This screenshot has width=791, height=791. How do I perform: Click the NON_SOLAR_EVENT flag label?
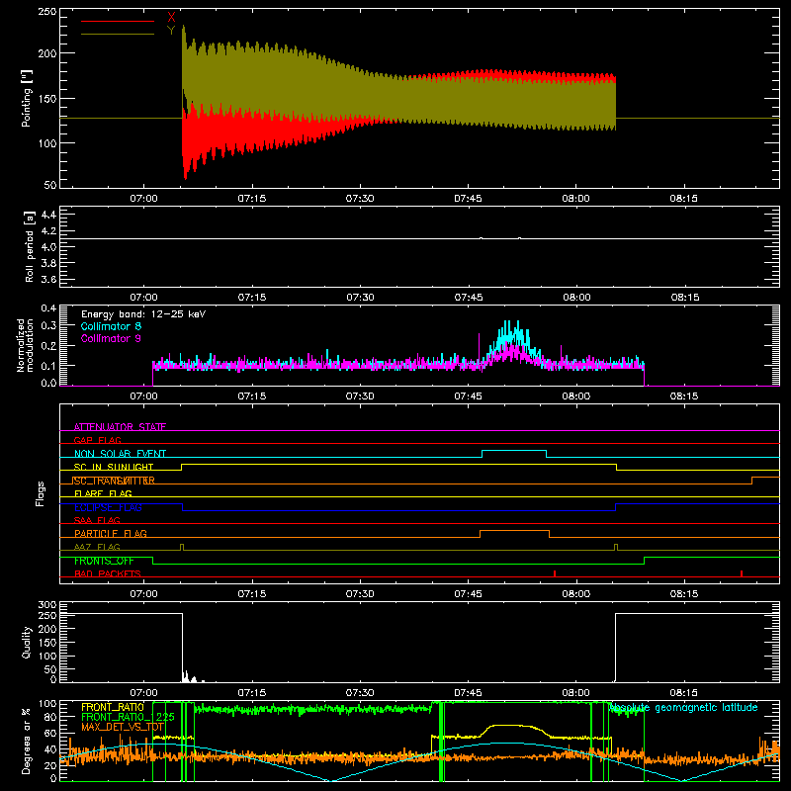point(120,454)
